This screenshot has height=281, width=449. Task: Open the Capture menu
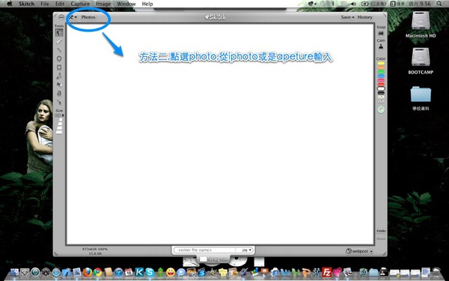[80, 4]
